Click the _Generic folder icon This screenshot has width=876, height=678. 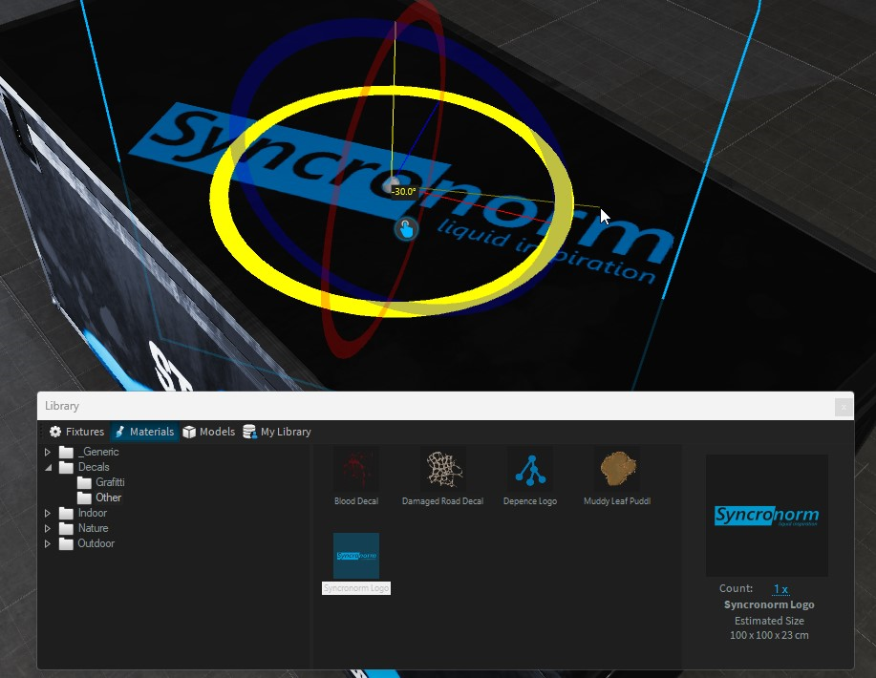(66, 452)
